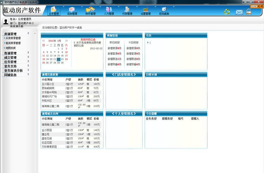Select 北苑花园 contract row
The image size is (264, 173).
tap(71, 143)
